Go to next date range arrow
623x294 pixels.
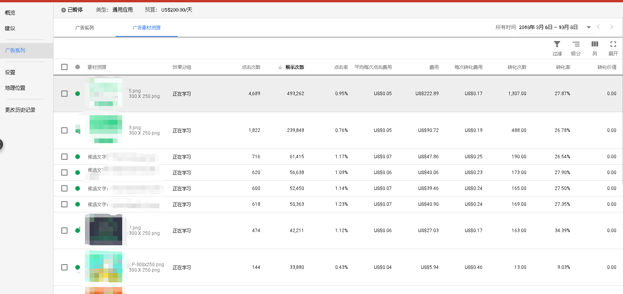[x=612, y=27]
